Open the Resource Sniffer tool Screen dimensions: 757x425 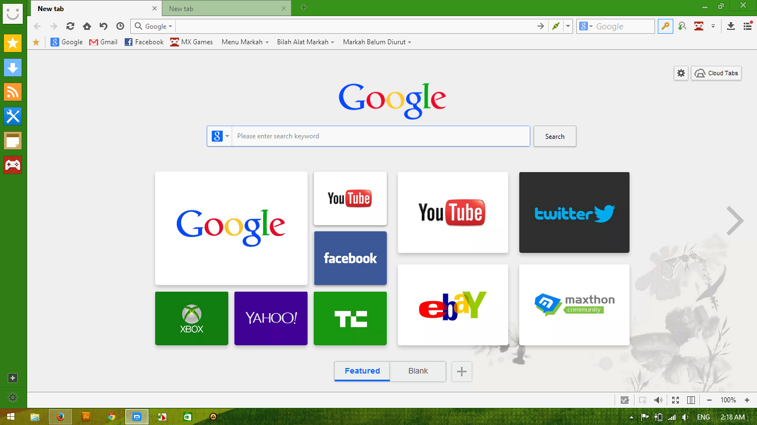(x=682, y=26)
